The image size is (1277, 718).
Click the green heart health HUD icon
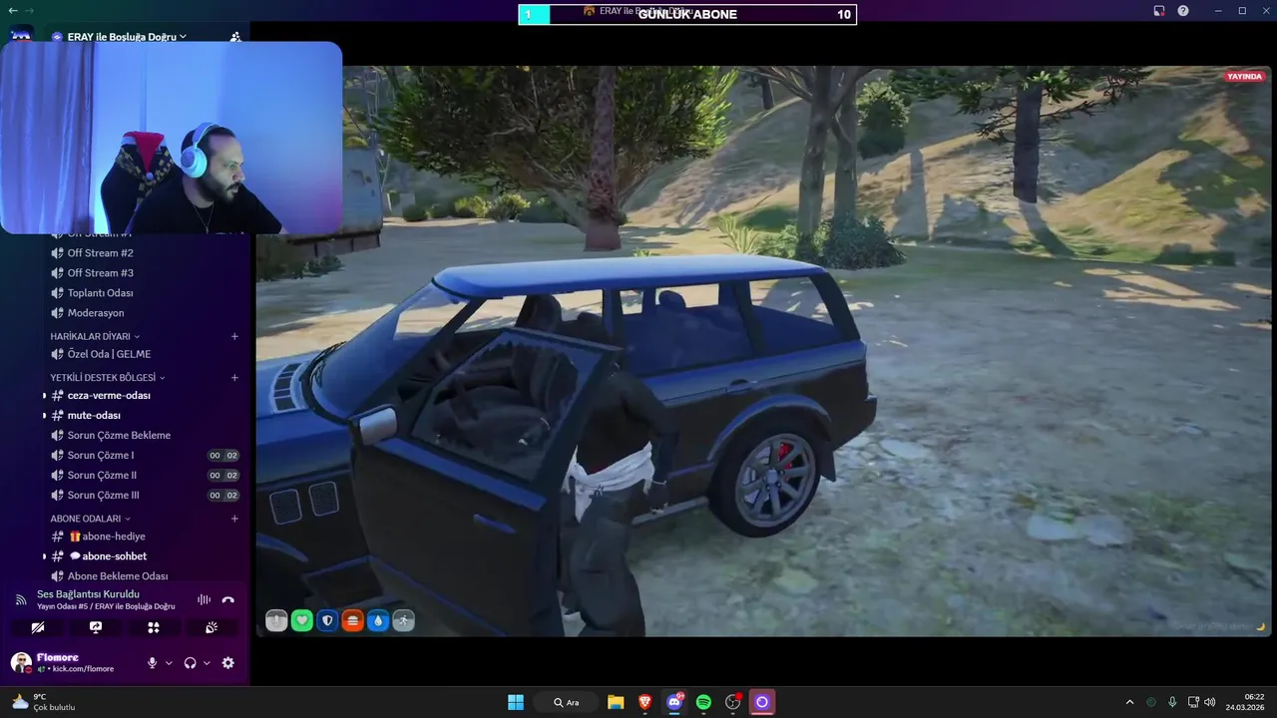(x=302, y=621)
